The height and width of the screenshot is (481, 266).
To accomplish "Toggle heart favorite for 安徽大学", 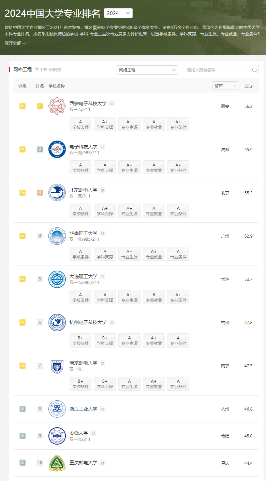I will pyautogui.click(x=93, y=433).
